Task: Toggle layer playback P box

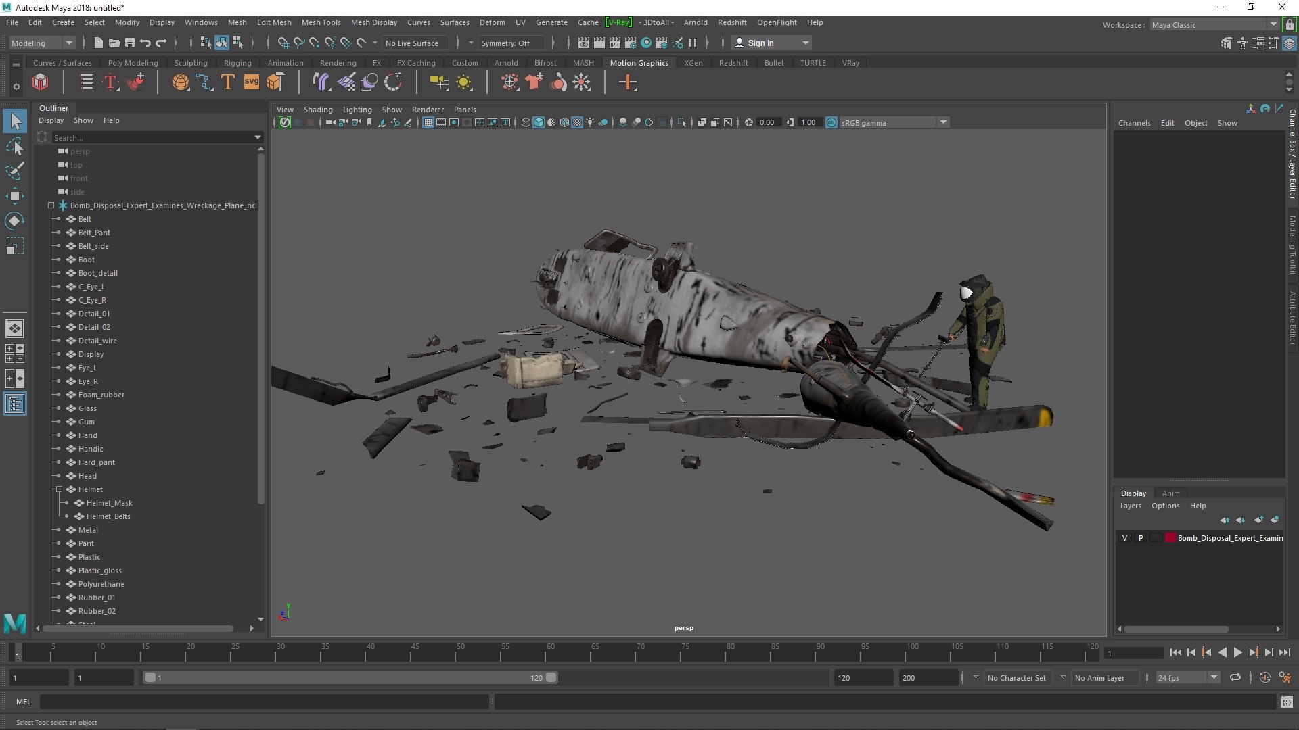Action: coord(1141,538)
